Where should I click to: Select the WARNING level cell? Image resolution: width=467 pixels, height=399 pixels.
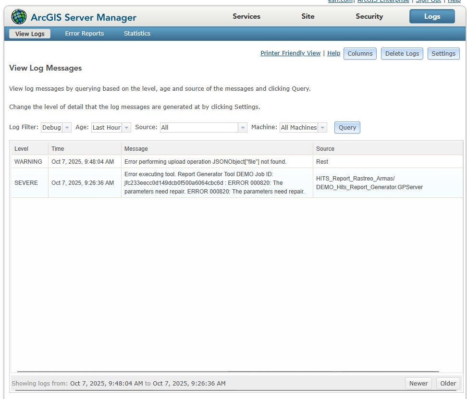(x=30, y=161)
